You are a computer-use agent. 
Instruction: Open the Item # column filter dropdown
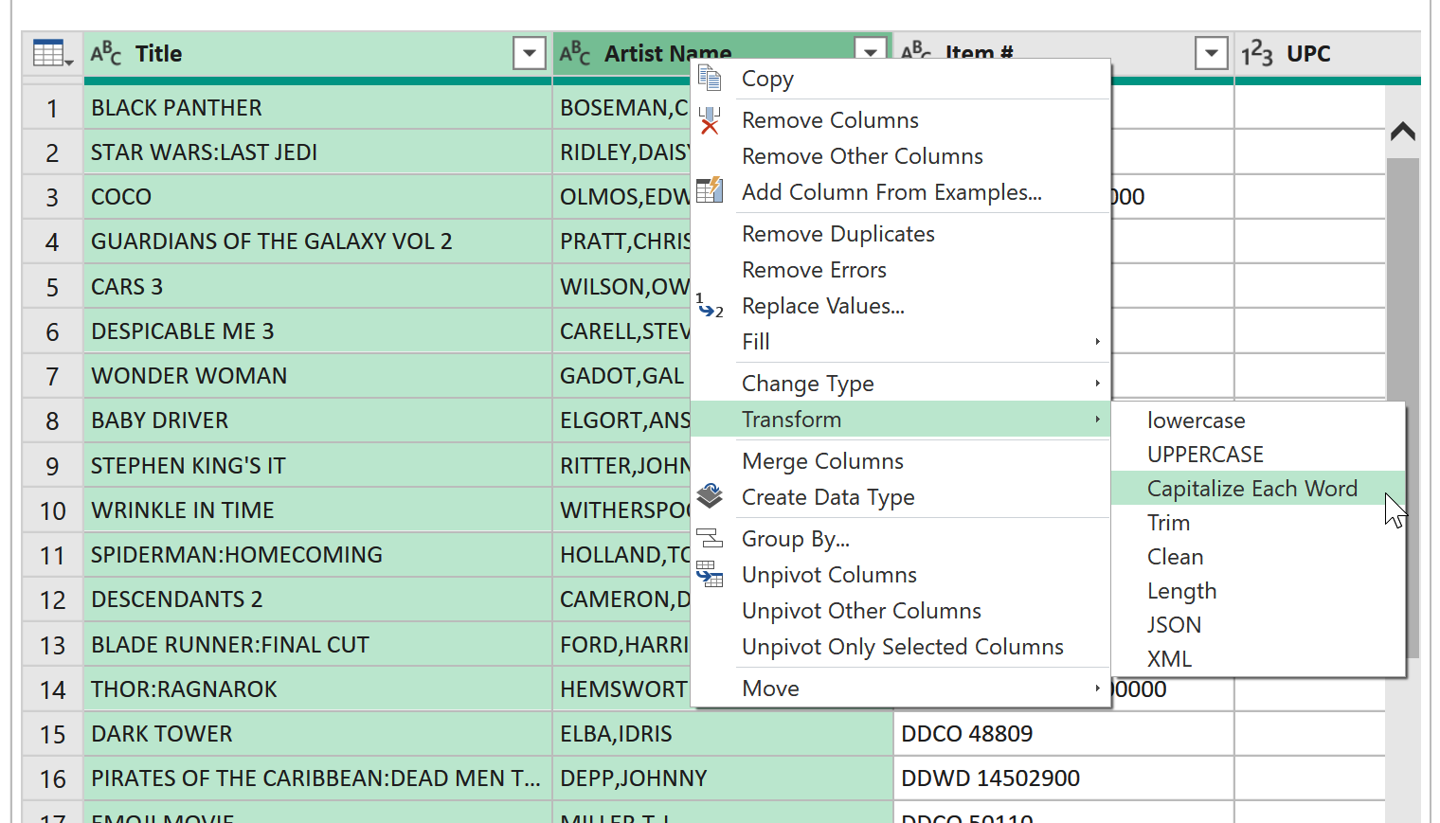tap(1212, 54)
